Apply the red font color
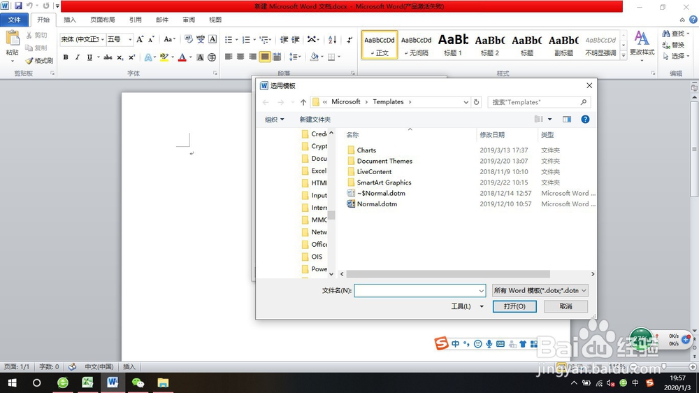Viewport: 699px width, 393px height. [182, 57]
